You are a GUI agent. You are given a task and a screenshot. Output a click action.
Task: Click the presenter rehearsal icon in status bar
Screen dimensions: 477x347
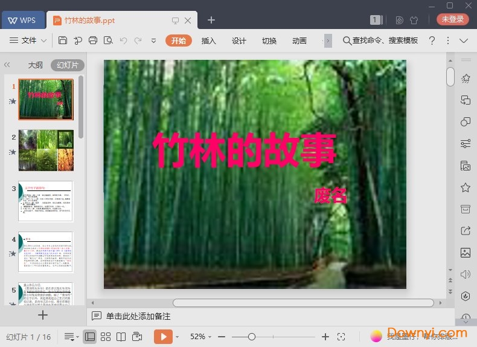pos(137,336)
